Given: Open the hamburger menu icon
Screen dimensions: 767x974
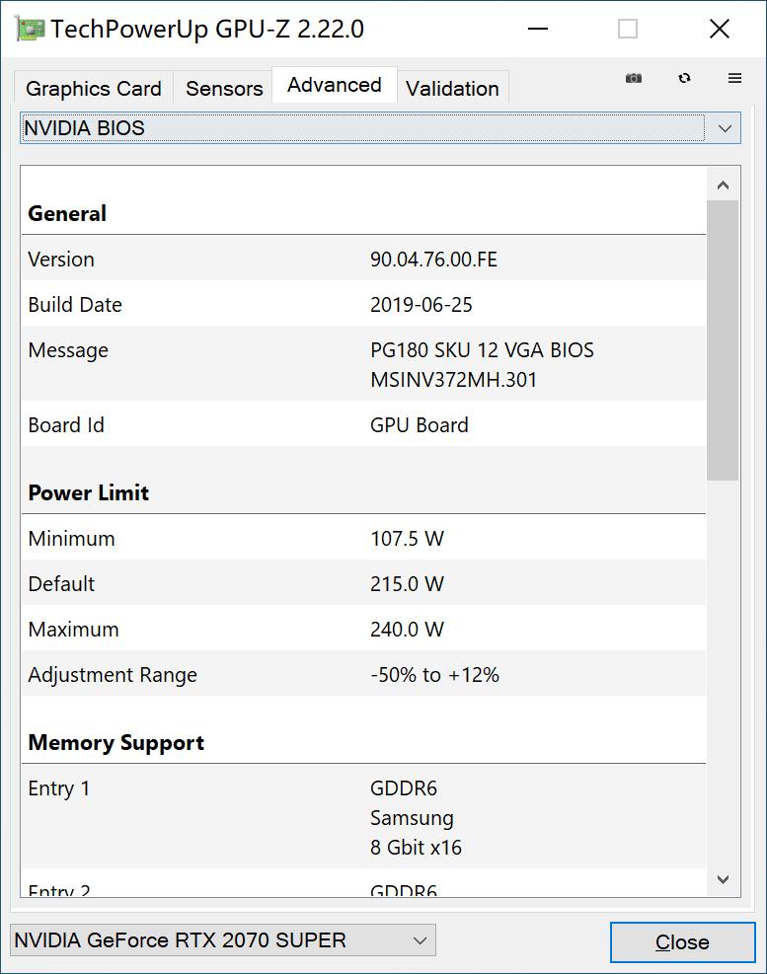Looking at the screenshot, I should point(733,77).
